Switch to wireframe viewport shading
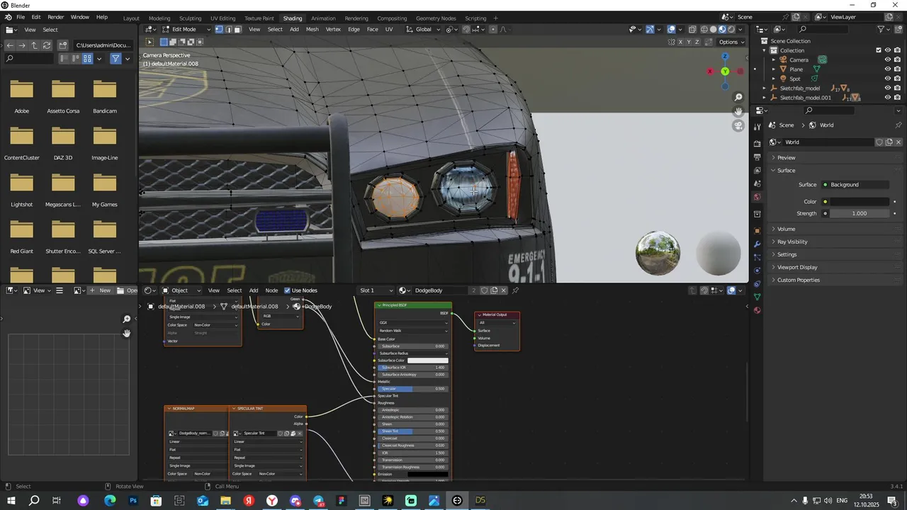Screen dimensions: 907x510 (704, 29)
